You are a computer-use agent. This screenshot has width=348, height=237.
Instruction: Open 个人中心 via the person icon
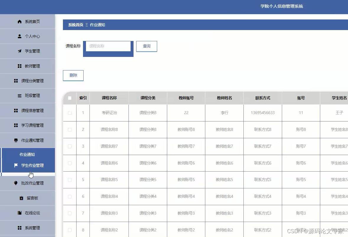tap(19, 36)
